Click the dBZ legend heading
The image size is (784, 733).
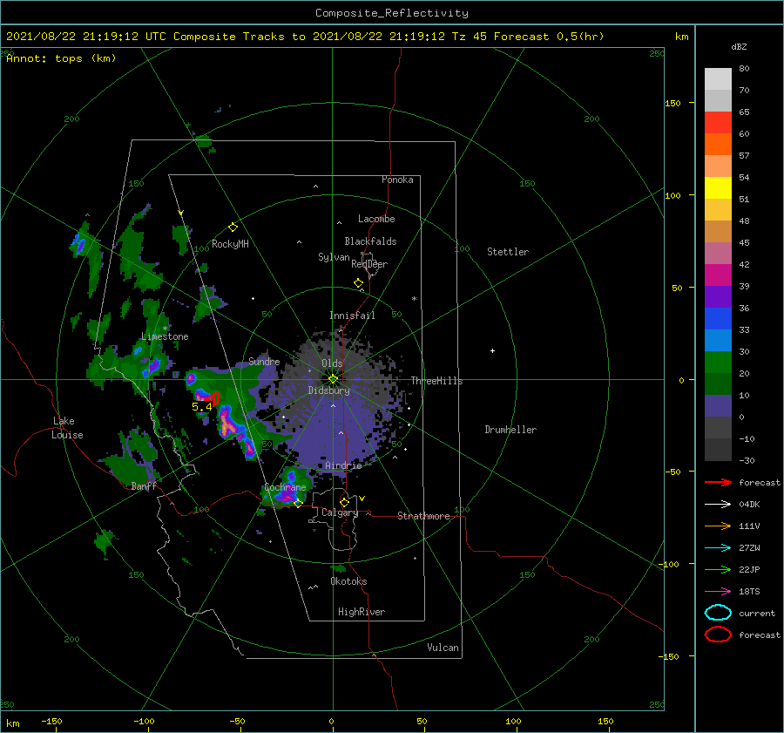[x=739, y=47]
